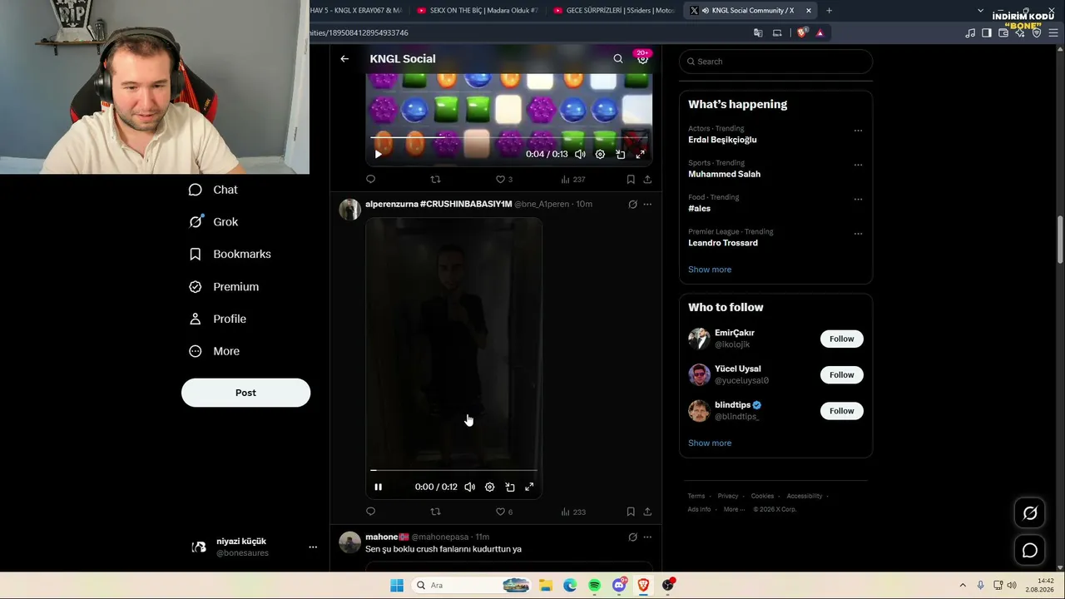Pop out the candy game video

(x=620, y=154)
